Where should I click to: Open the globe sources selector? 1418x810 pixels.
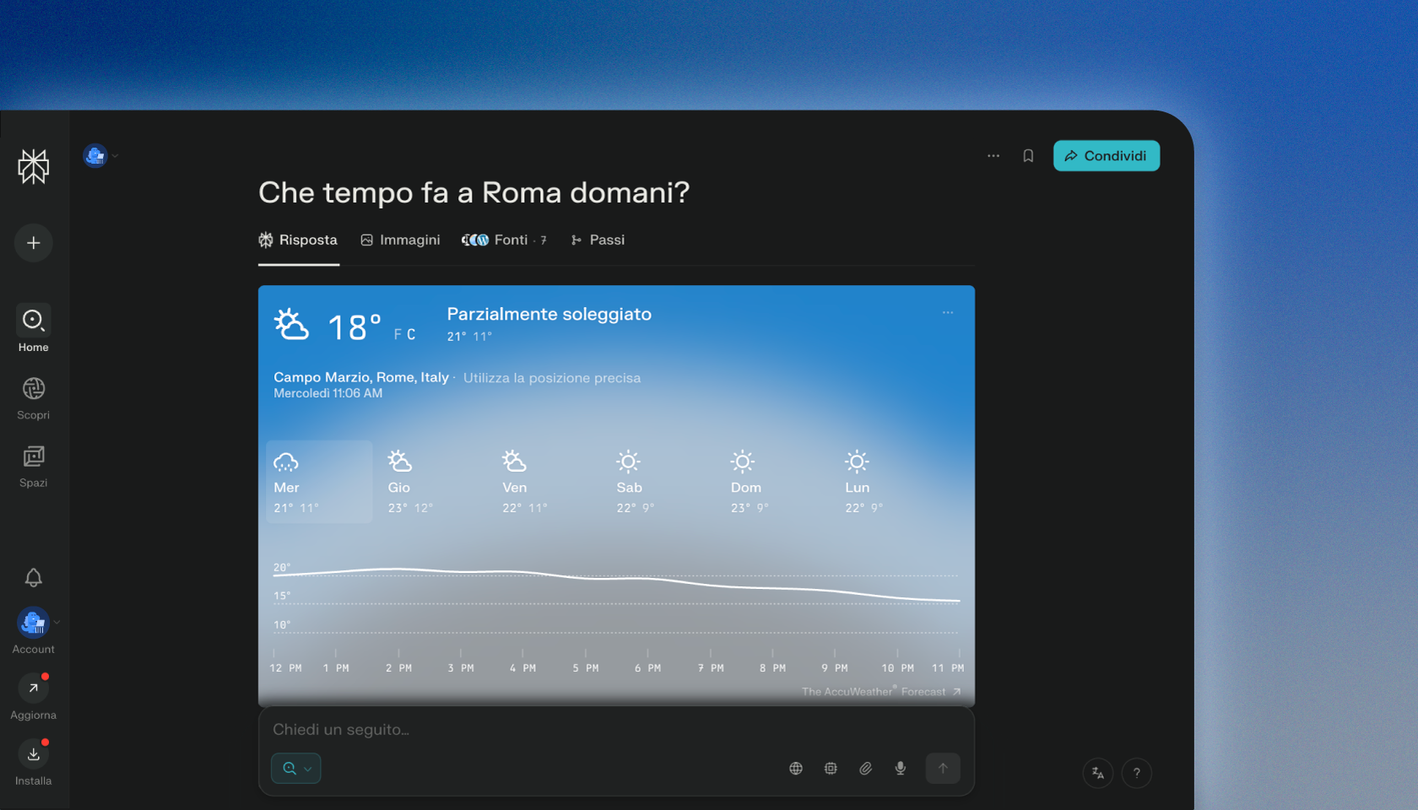coord(796,769)
